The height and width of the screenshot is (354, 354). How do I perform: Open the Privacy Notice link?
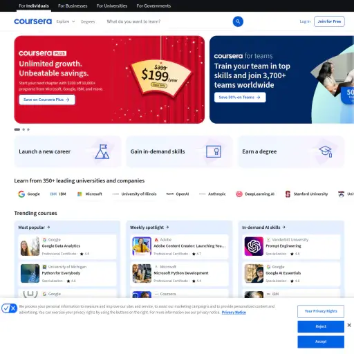click(234, 313)
